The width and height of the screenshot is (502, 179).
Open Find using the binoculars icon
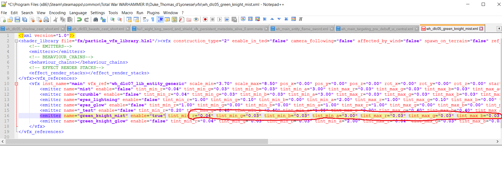(x=96, y=19)
